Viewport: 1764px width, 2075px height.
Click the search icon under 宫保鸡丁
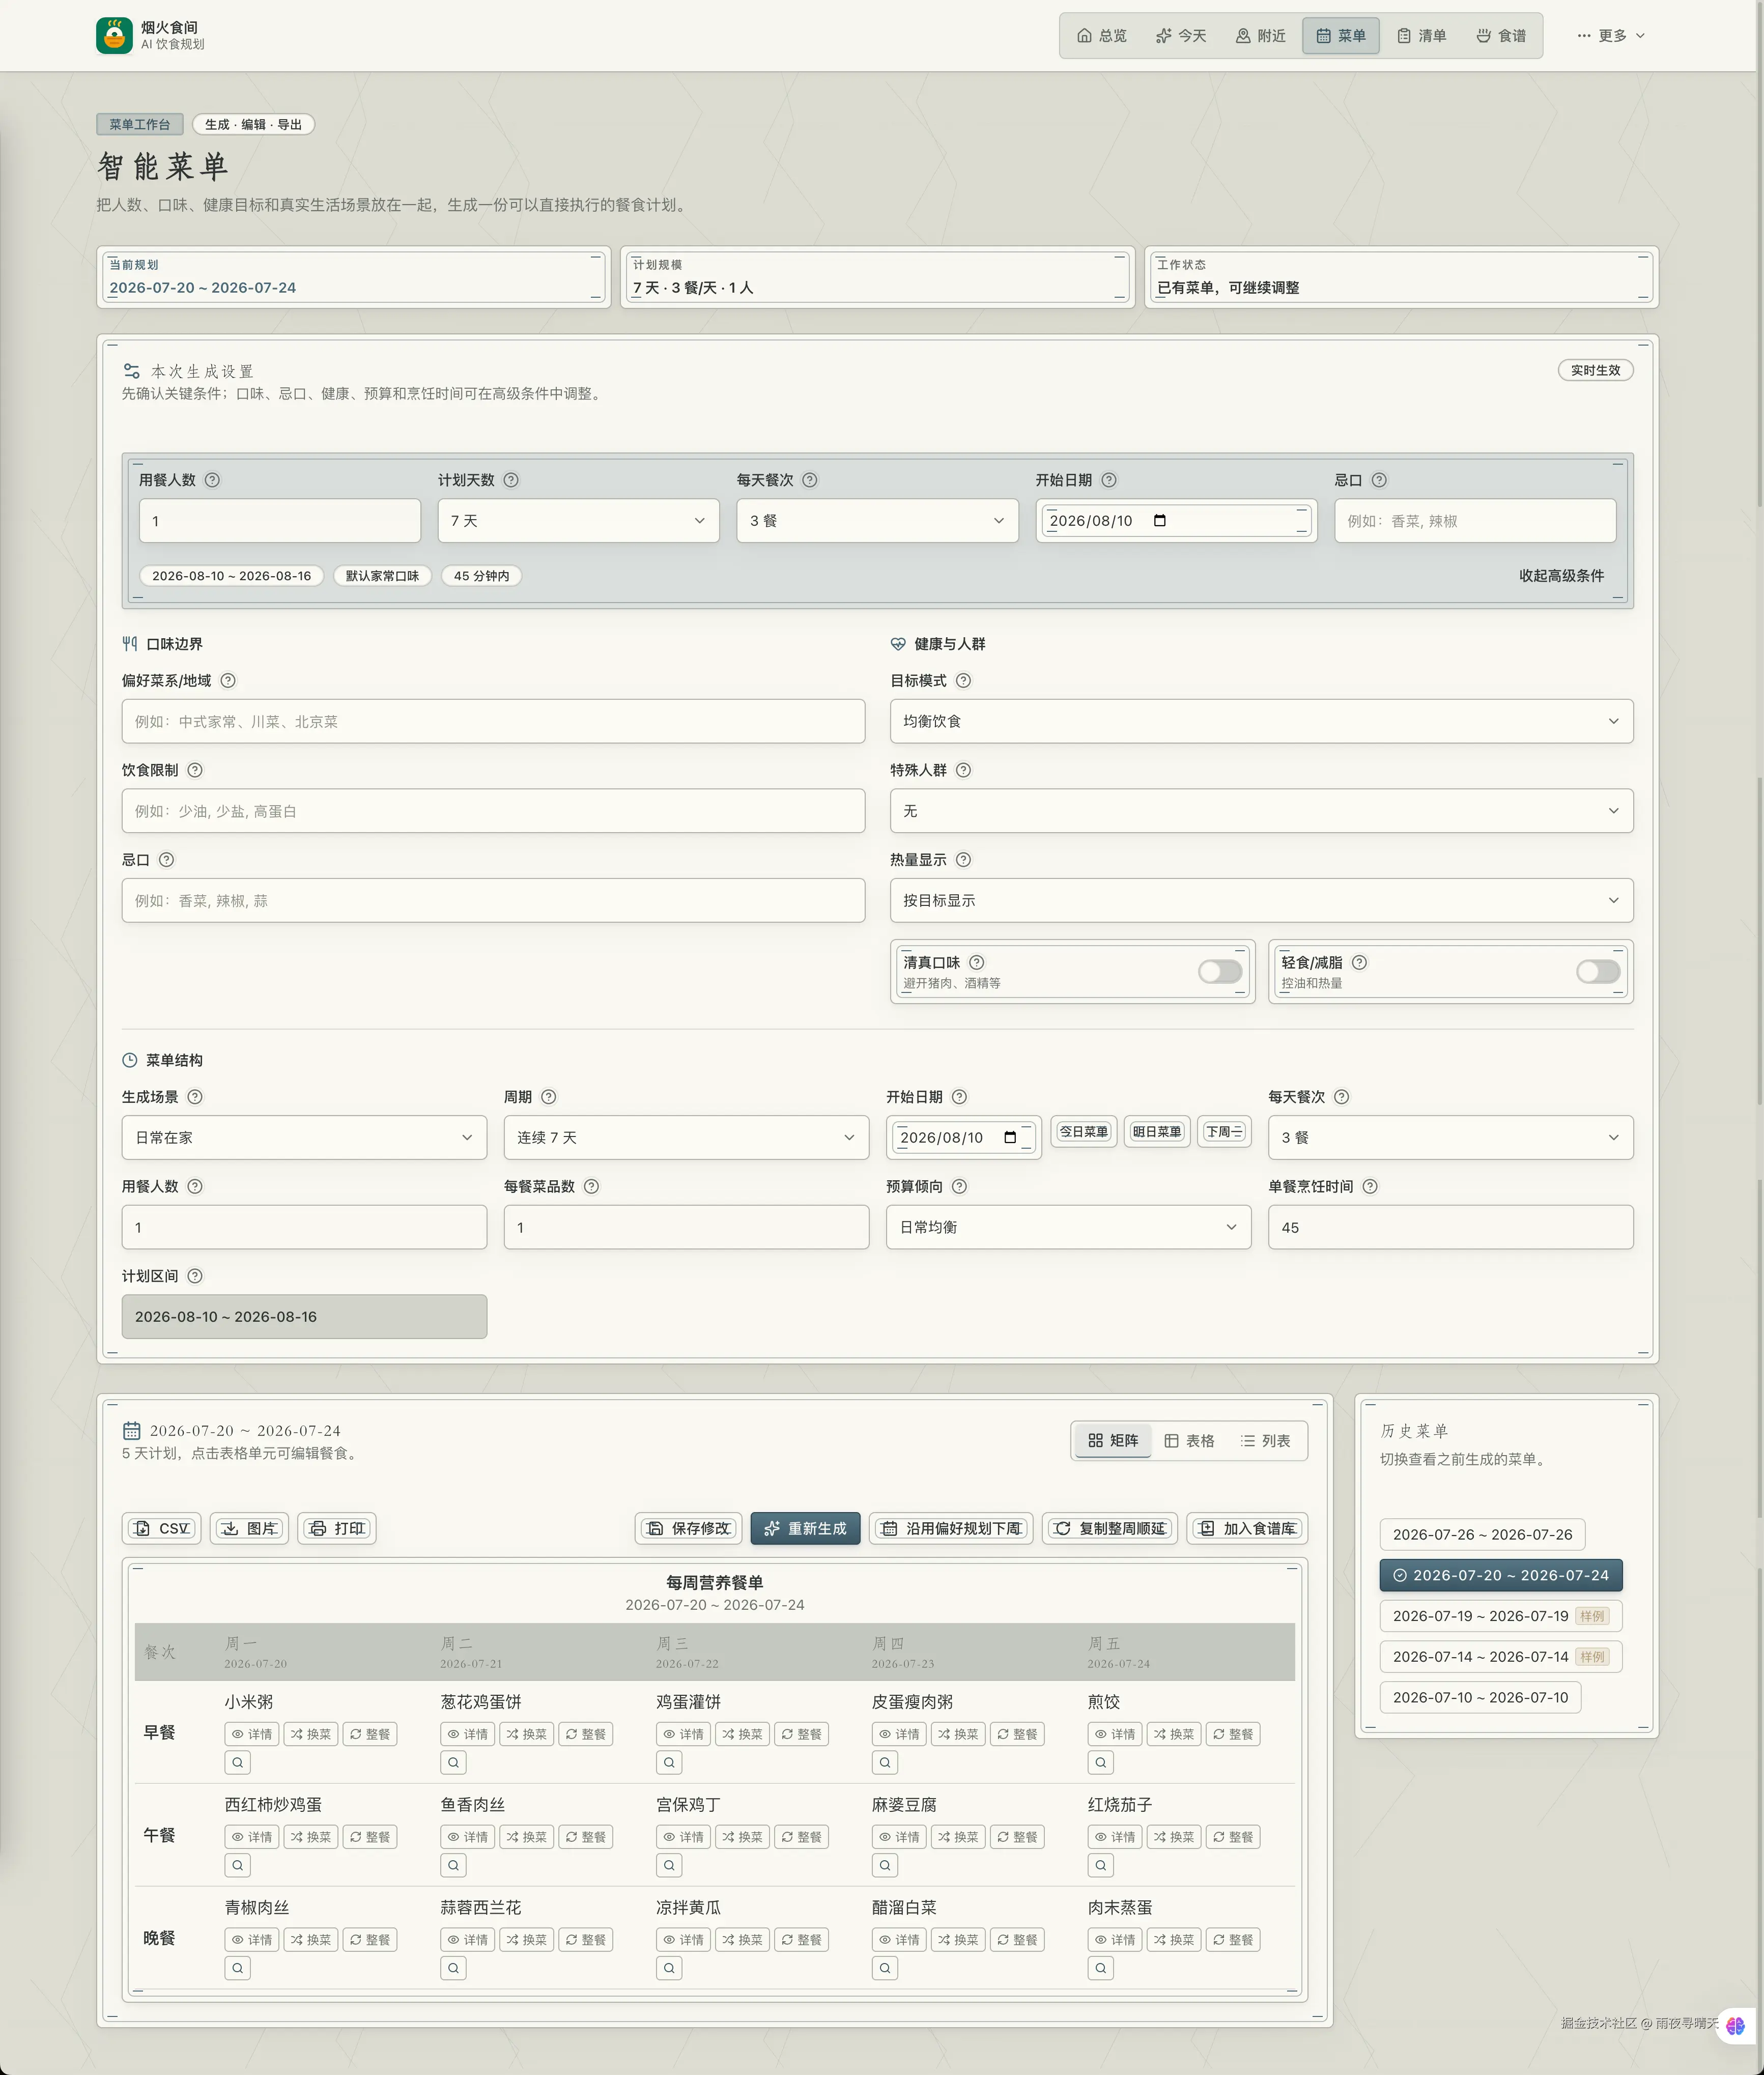(669, 1865)
